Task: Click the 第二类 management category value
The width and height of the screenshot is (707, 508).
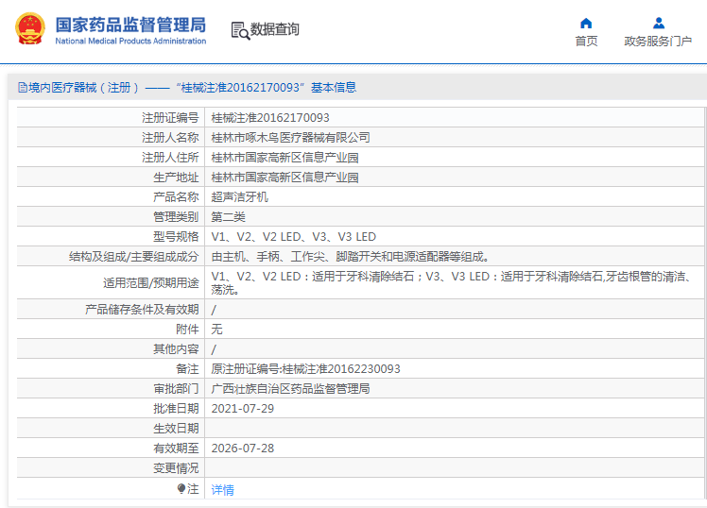Action: pos(228,217)
